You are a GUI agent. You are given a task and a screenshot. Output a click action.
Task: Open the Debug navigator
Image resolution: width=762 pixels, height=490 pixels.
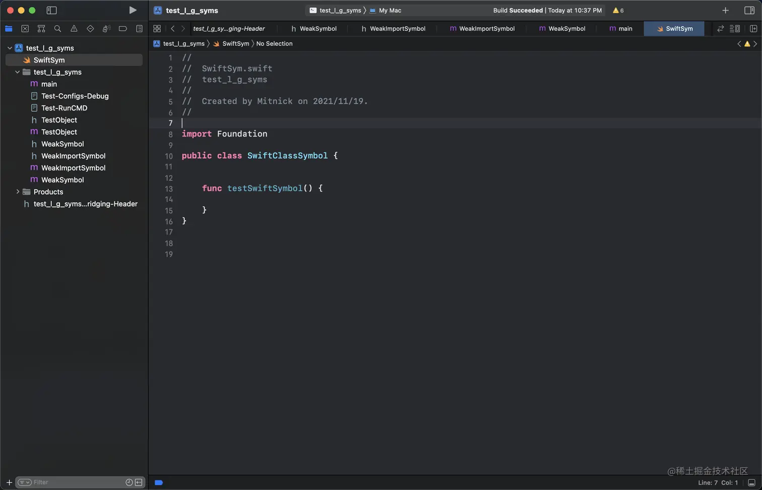(106, 29)
